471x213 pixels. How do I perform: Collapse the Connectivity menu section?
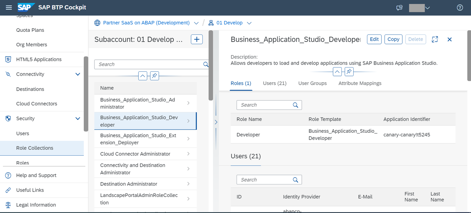click(78, 74)
